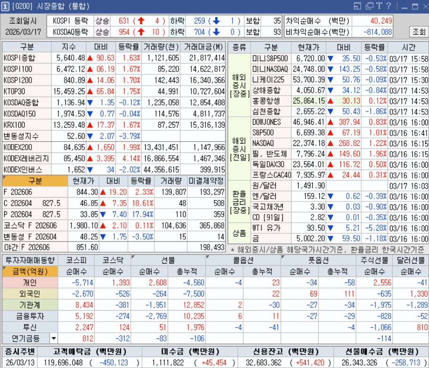Select the 미니S&P500 row

tap(340, 58)
